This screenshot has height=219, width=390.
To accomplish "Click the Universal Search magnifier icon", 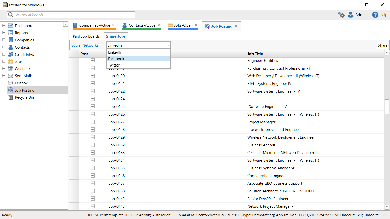I will [11, 15].
